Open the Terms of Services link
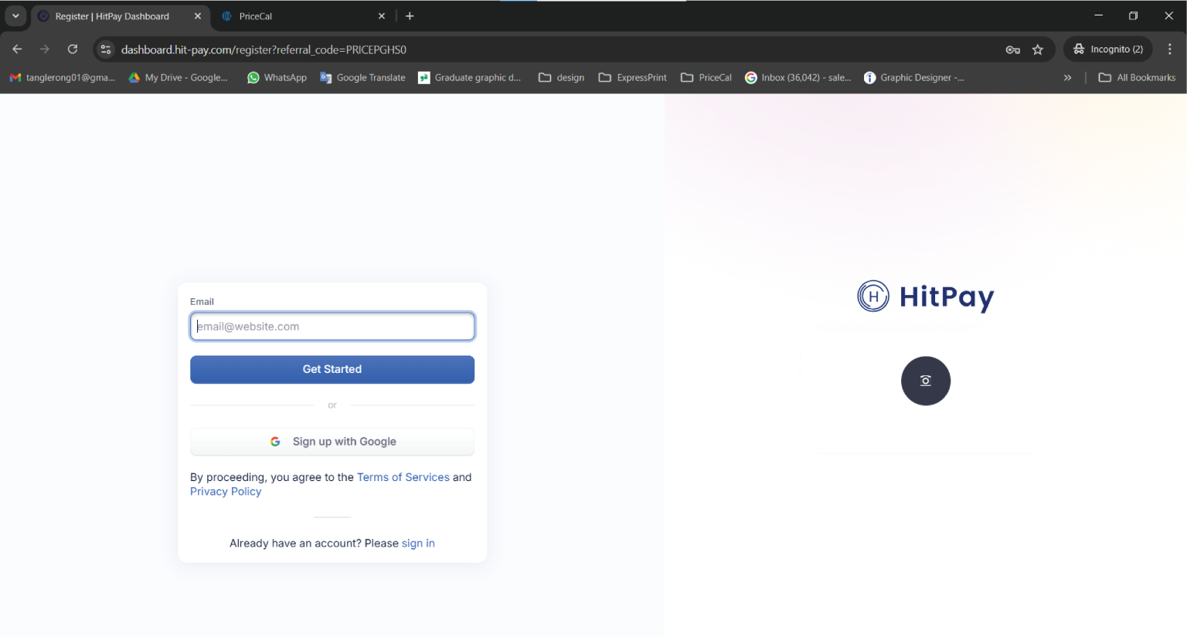Screen dimensions: 1187x637 tap(403, 477)
